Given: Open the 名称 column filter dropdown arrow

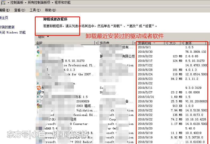Looking at the screenshot, I should [96, 43].
